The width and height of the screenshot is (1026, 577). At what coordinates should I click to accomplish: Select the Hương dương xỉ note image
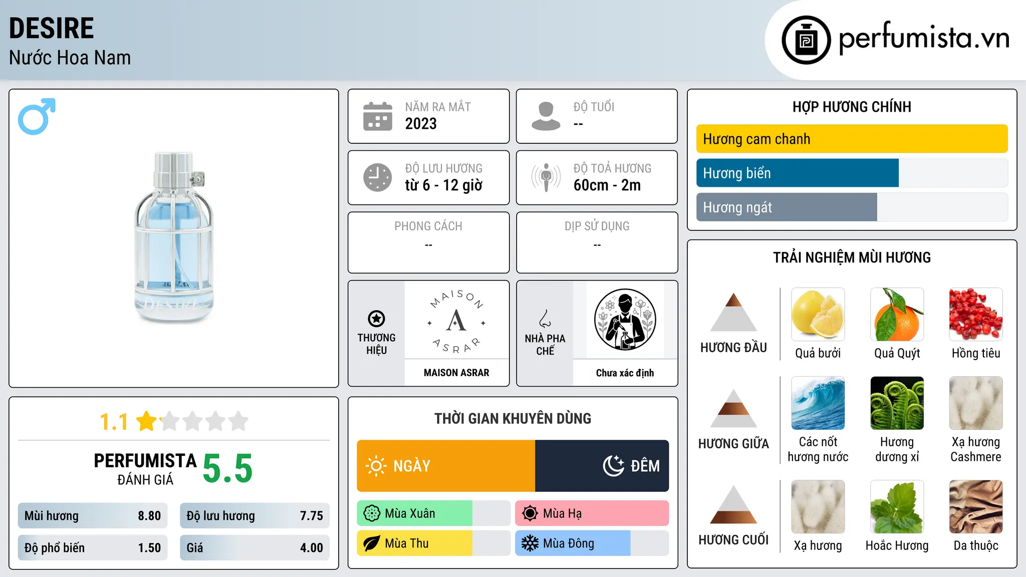pyautogui.click(x=897, y=403)
